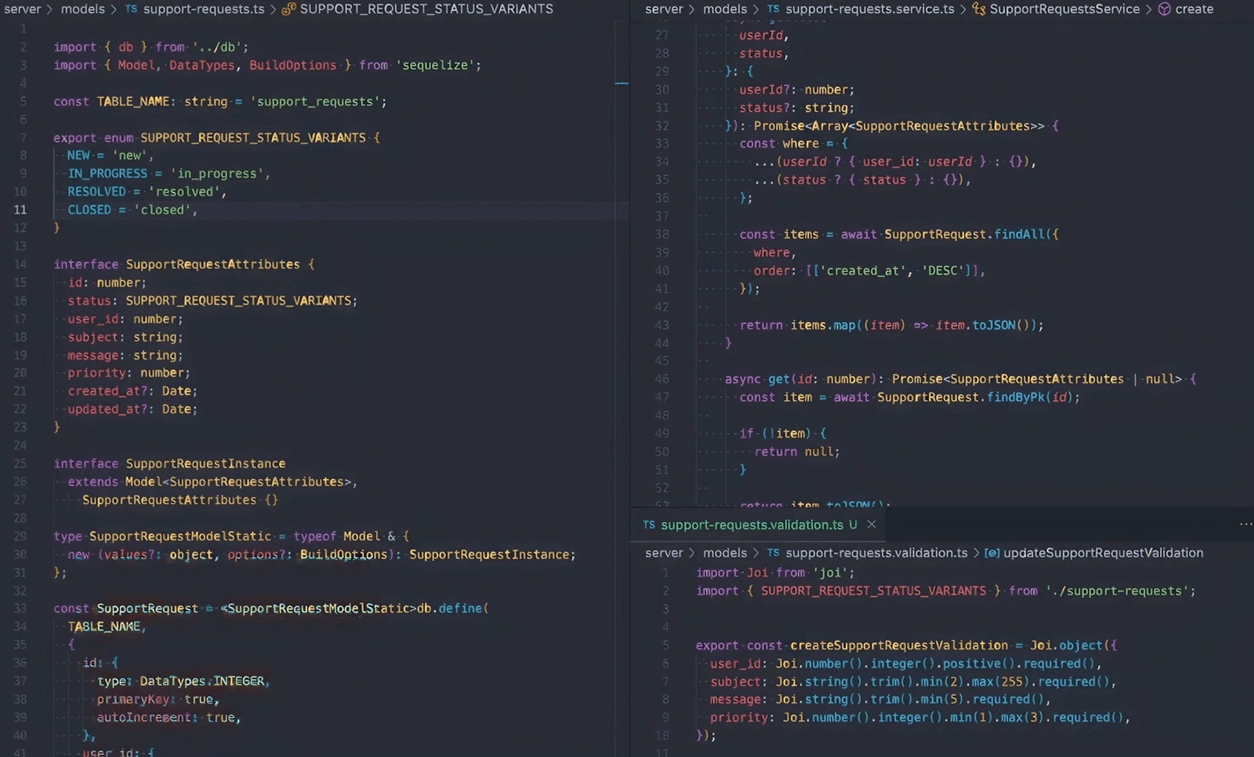The height and width of the screenshot is (757, 1254).
Task: Place cursor on CLOSED = 'closed' enum member
Action: [x=133, y=210]
